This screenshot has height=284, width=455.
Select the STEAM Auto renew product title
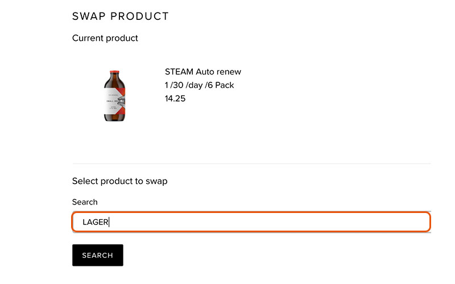point(203,72)
